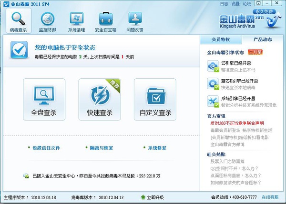Open QQ空间打不开,怎么办? topic
The width and height of the screenshot is (286, 204).
click(x=234, y=168)
